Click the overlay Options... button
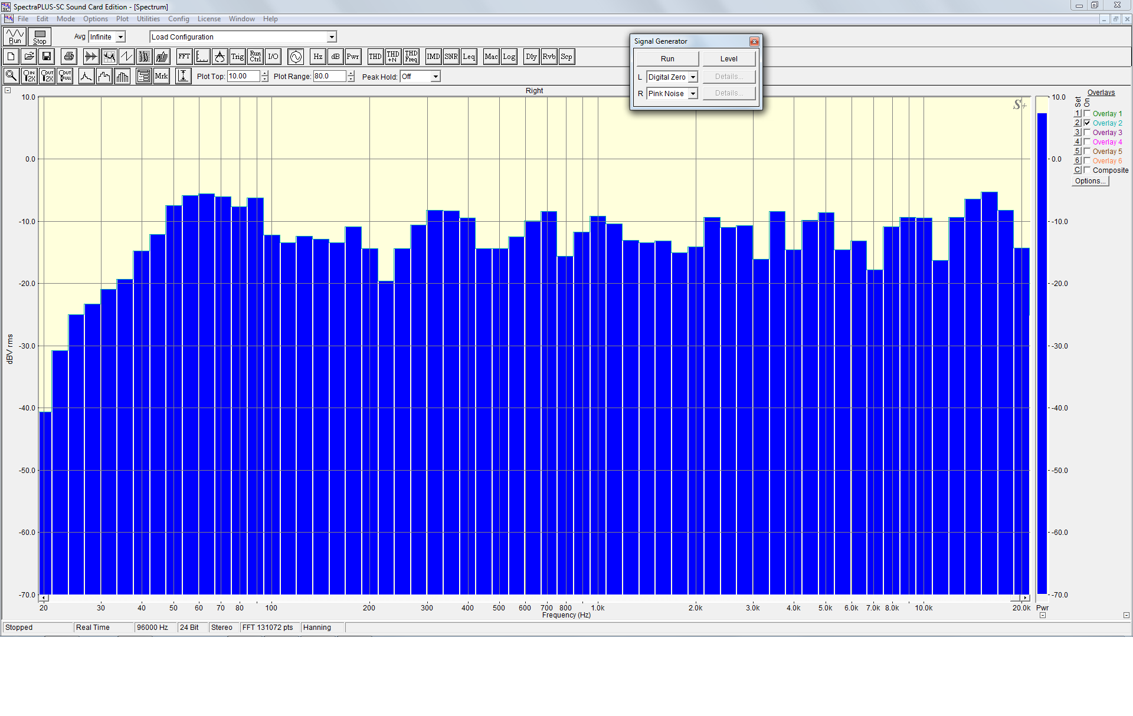Screen dimensions: 1133x716 coord(1090,181)
